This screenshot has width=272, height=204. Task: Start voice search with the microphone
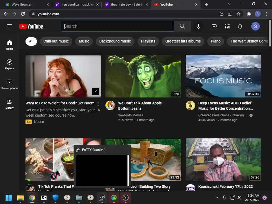tap(198, 26)
